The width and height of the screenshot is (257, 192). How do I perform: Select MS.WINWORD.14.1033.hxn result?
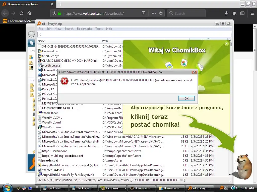[x=60, y=108]
